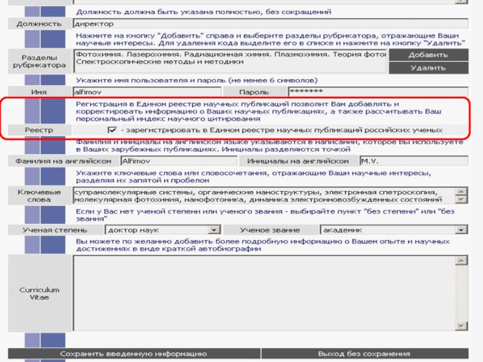Open the Ученая степень dropdown arrow
483x362 pixels.
pos(214,230)
